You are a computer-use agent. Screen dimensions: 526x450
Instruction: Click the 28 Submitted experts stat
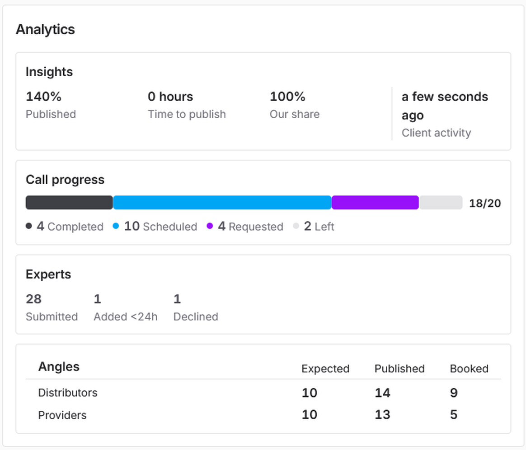52,307
